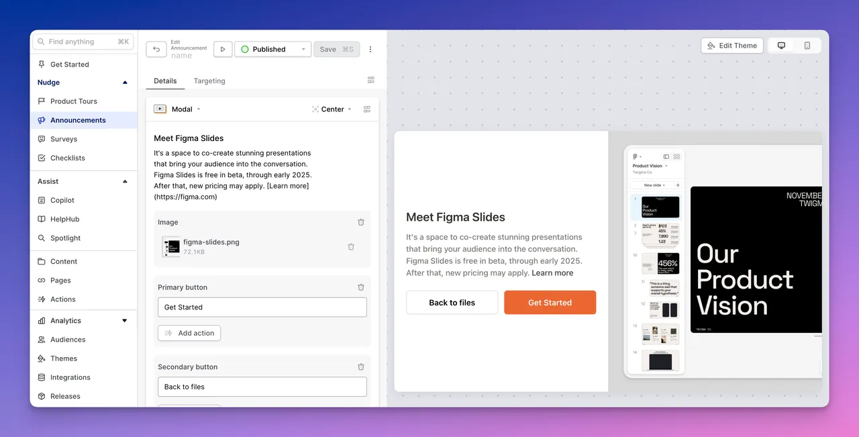859x437 pixels.
Task: Click the Checklists icon in sidebar
Action: click(42, 158)
